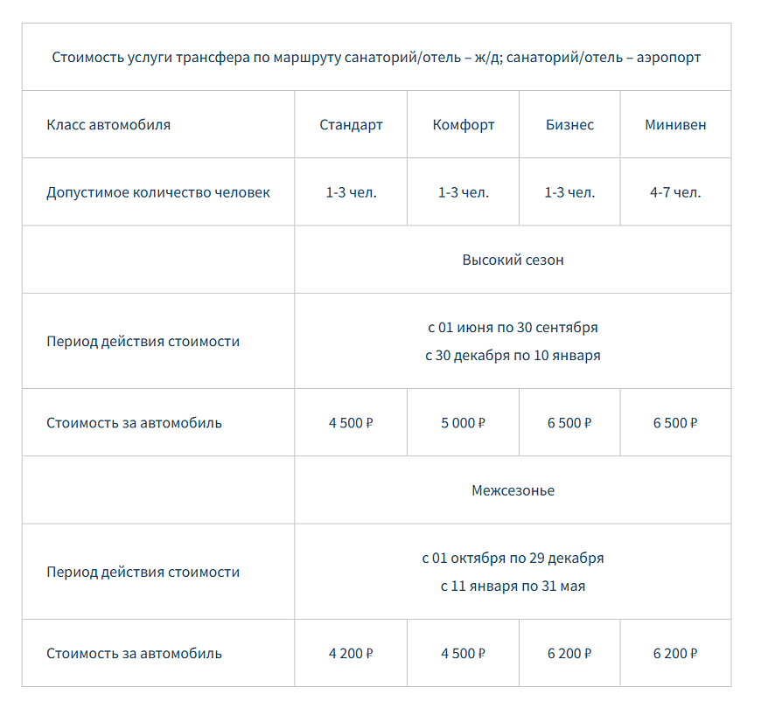Select the '1-3 чел.' cell under Стандарт
Viewport: 761px width, 708px height.
click(x=351, y=192)
